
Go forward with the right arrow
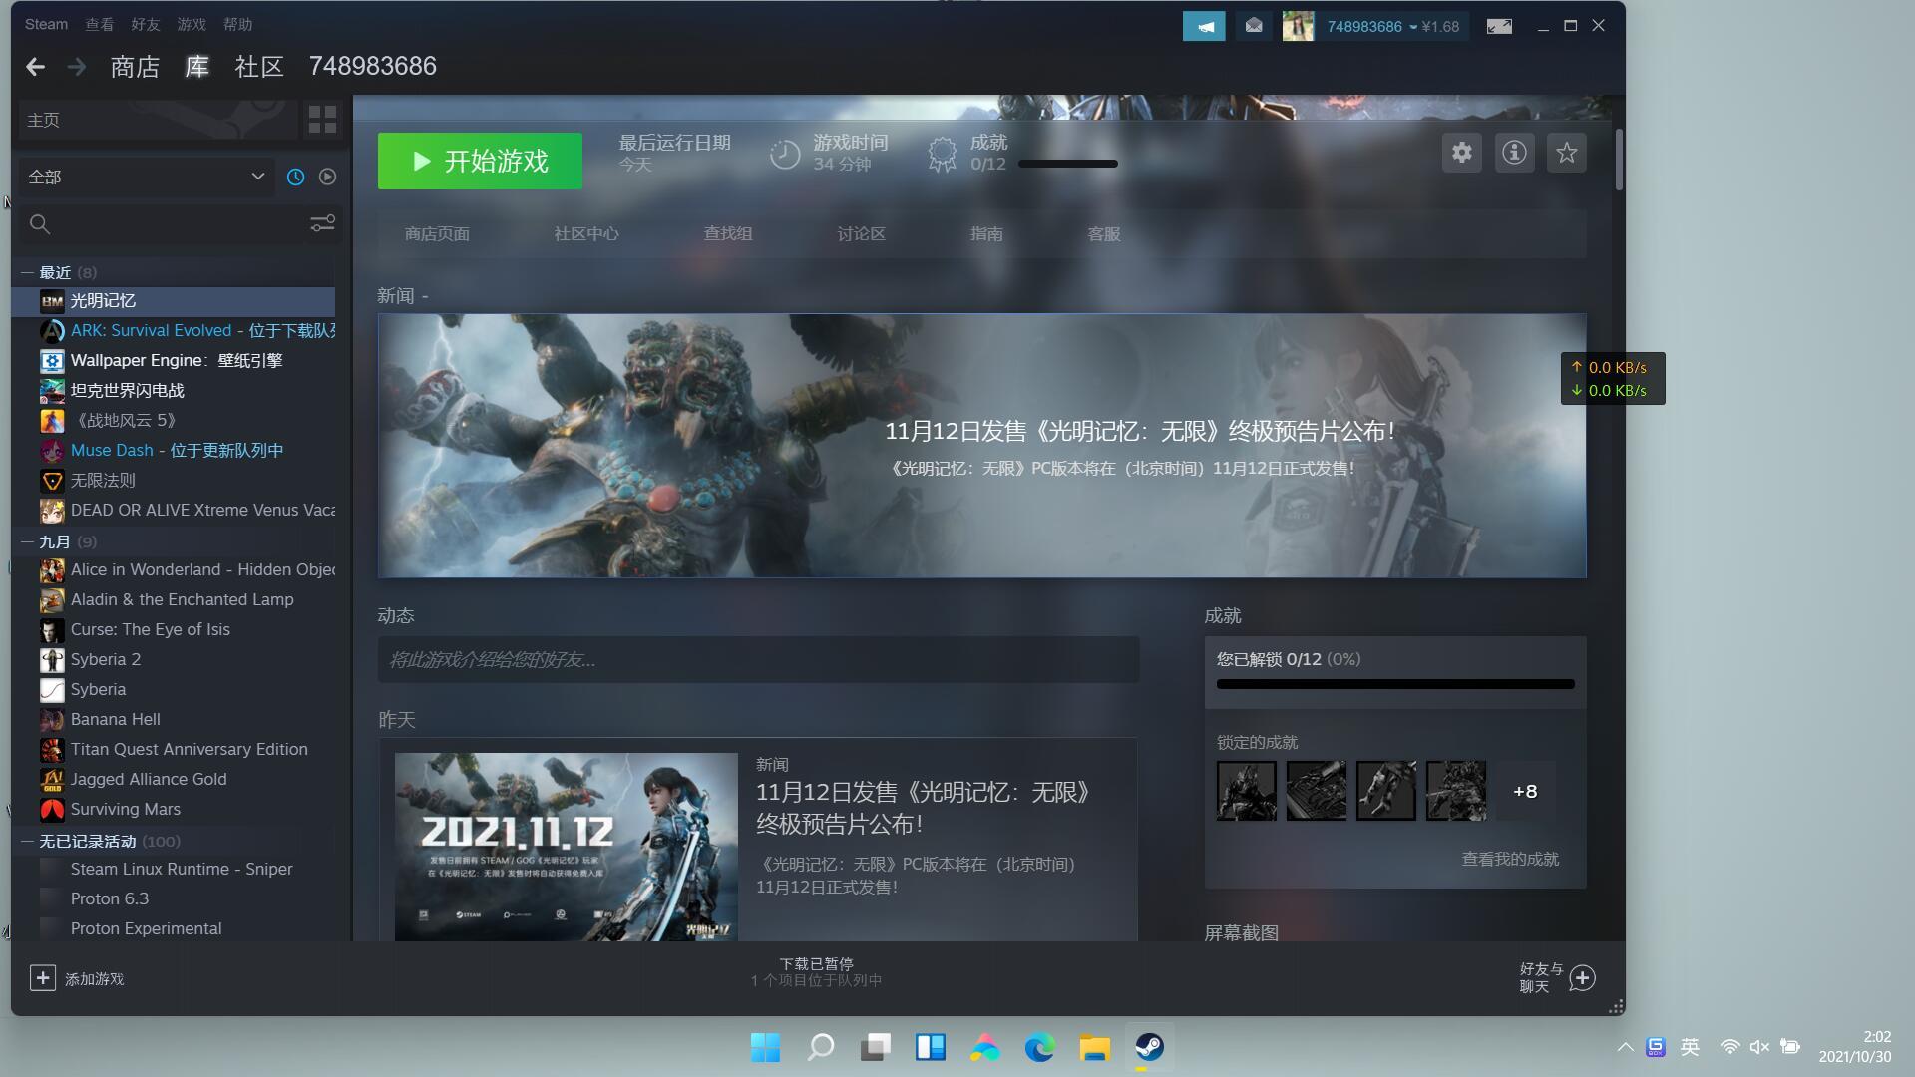tap(77, 67)
